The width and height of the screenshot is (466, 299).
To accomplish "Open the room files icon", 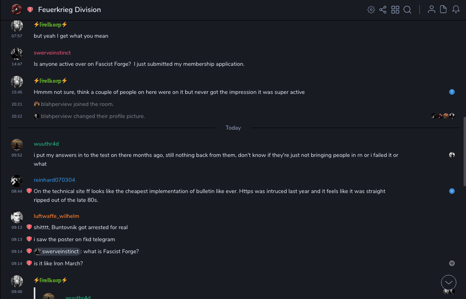I will (444, 10).
